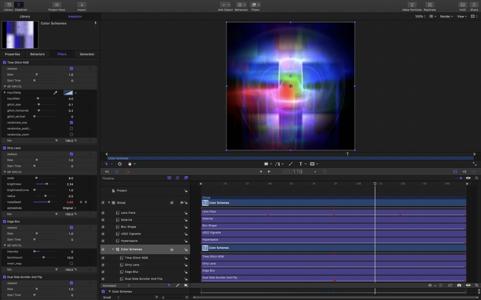Open the Render dropdown menu
The width and height of the screenshot is (481, 300).
pyautogui.click(x=446, y=16)
